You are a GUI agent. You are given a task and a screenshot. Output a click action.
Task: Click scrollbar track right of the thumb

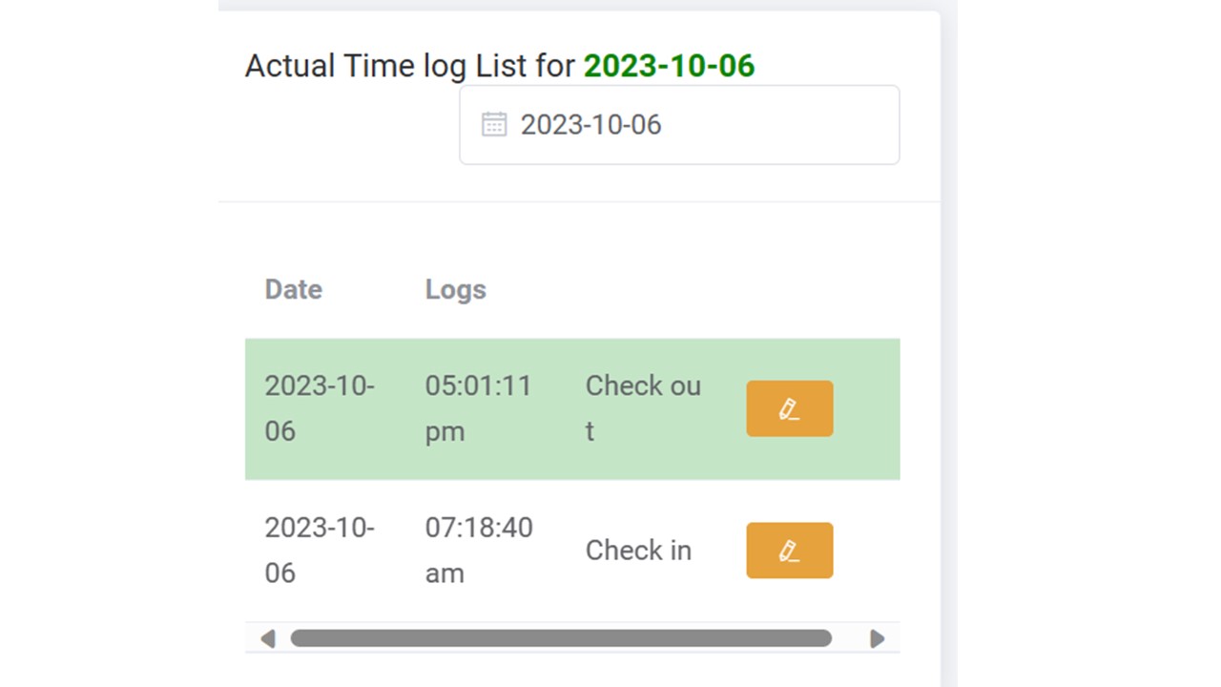click(849, 638)
